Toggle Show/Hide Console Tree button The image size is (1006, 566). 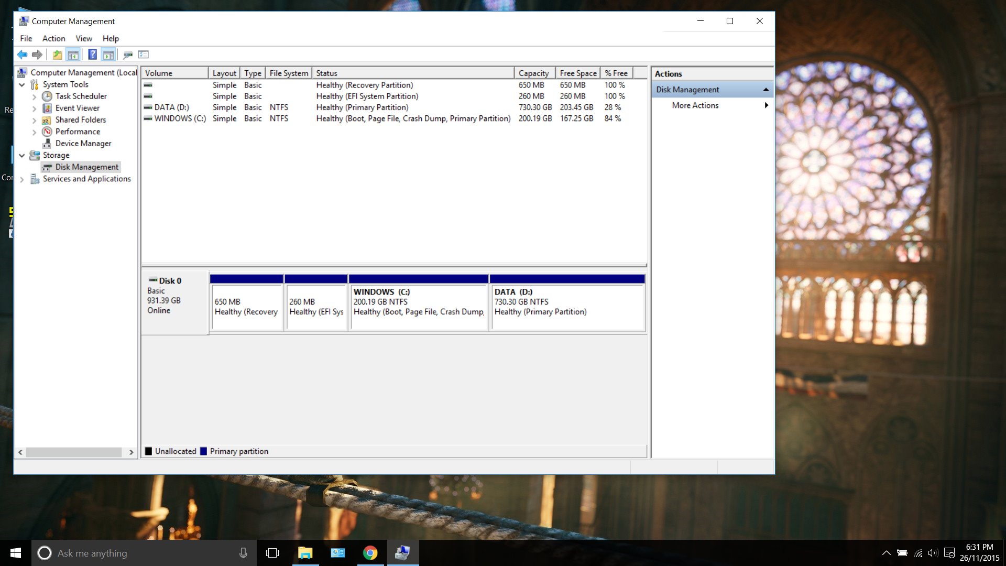coord(73,55)
